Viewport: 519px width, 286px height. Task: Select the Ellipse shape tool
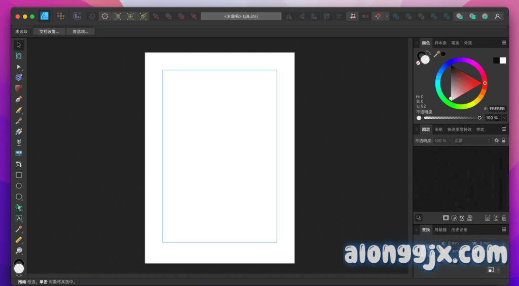[x=19, y=186]
